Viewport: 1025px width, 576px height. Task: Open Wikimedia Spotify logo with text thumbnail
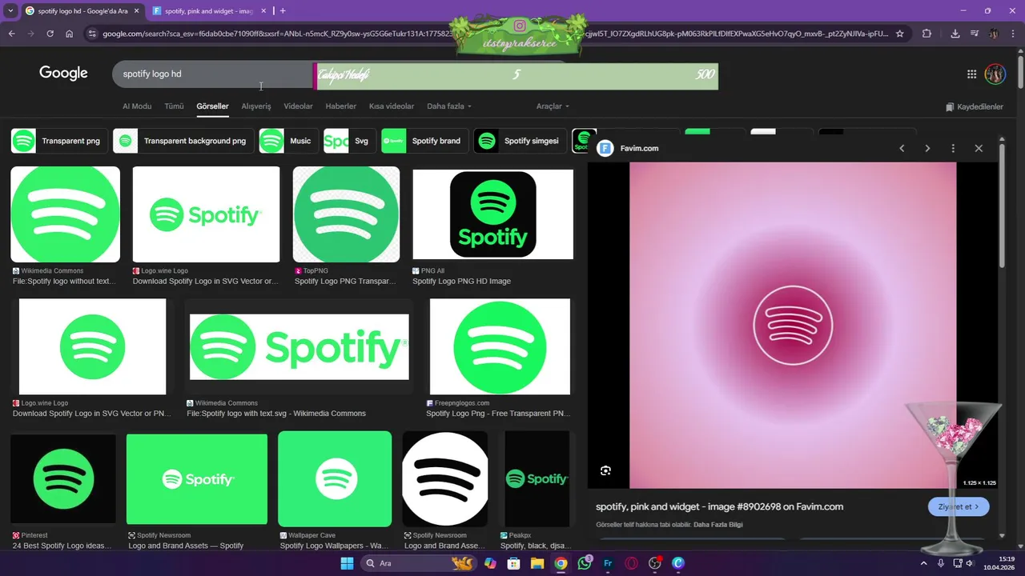tap(299, 346)
